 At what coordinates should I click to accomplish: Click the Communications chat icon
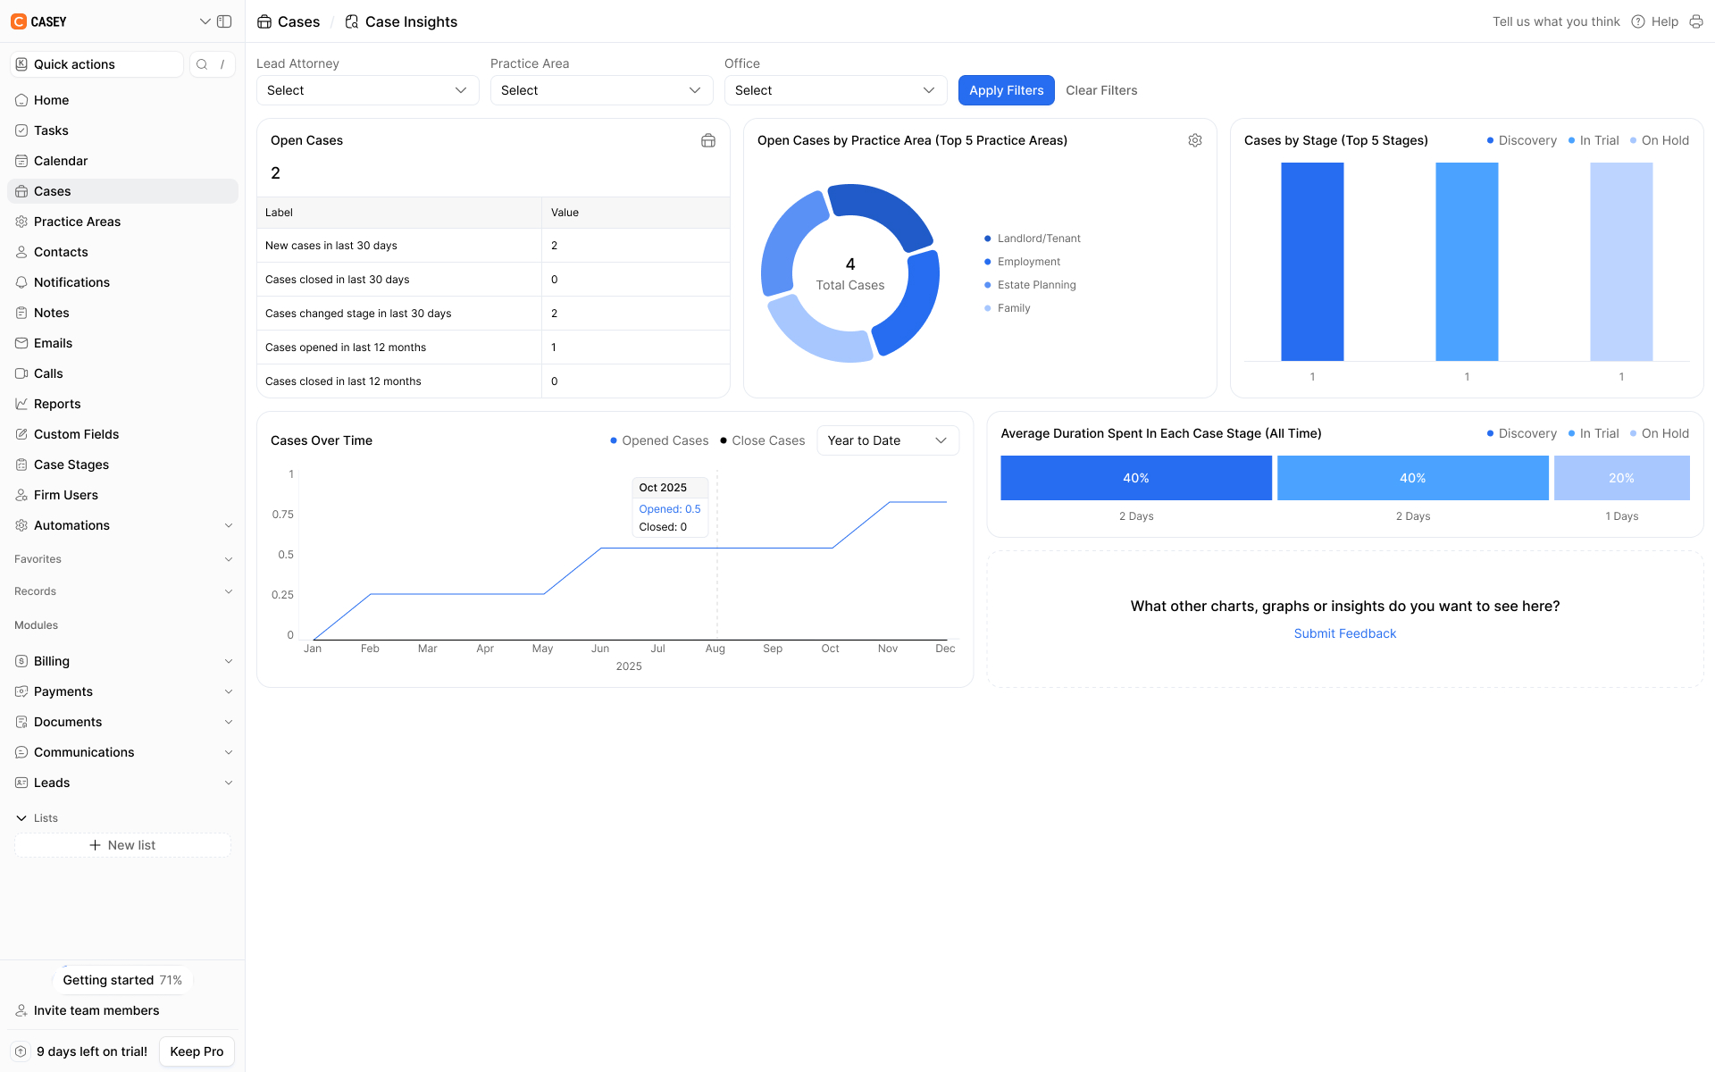pyautogui.click(x=21, y=752)
